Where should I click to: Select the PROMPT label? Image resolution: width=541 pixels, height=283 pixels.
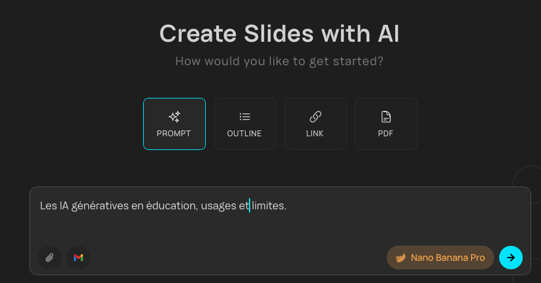pyautogui.click(x=174, y=134)
